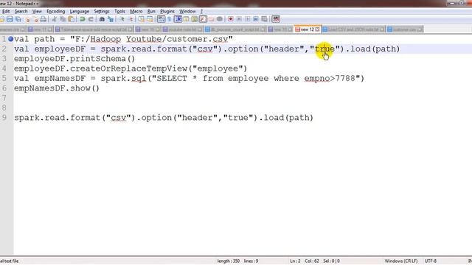This screenshot has height=265, width=472.
Task: Click Save Recorded Macro toolbar icon
Action: click(x=265, y=19)
